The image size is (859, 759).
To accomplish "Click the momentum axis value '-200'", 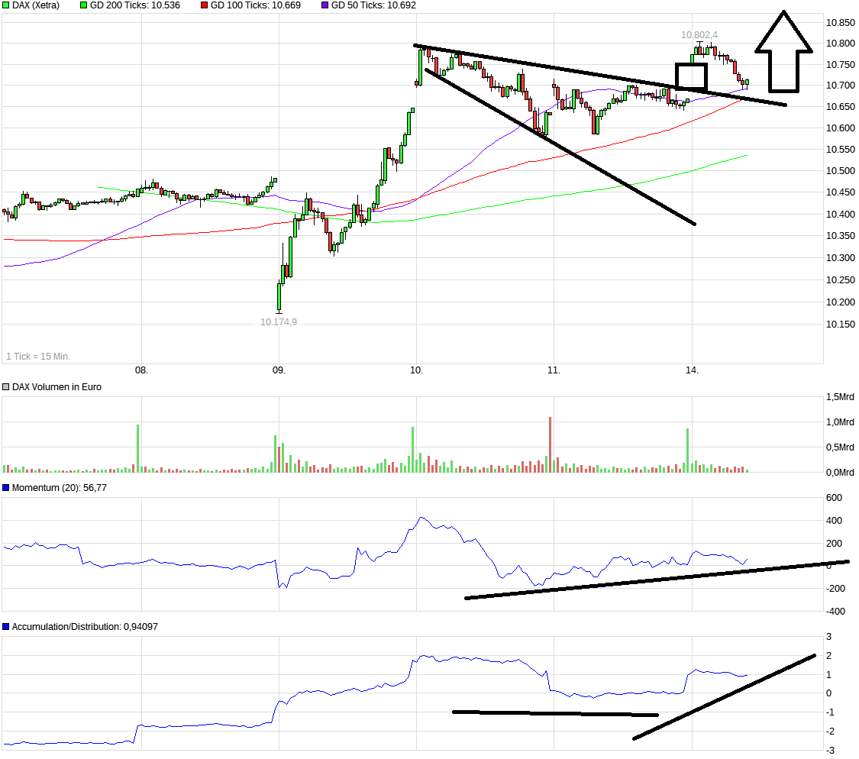I will point(835,589).
